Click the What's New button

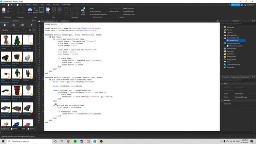[236, 5]
